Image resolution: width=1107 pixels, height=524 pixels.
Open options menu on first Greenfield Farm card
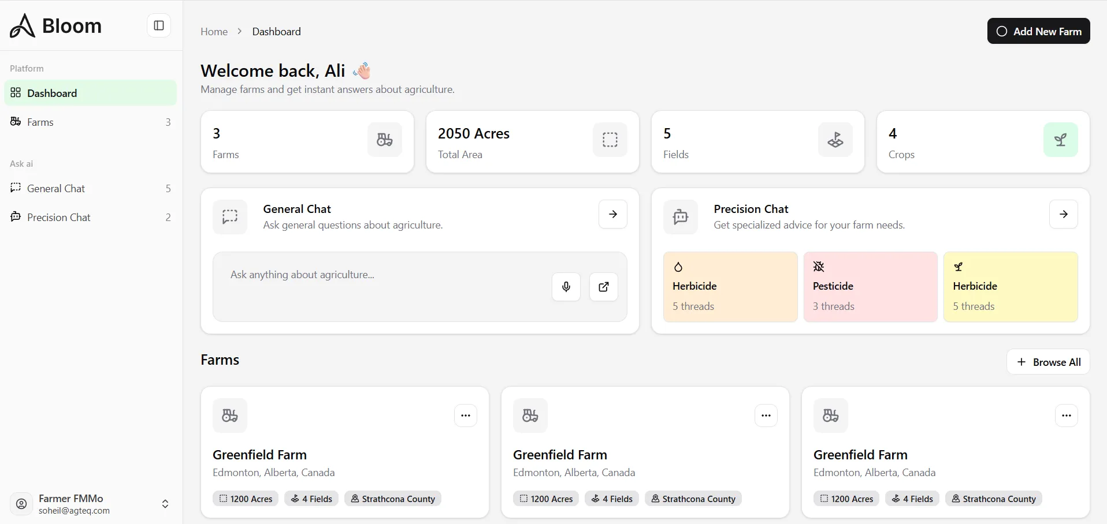[x=465, y=416]
